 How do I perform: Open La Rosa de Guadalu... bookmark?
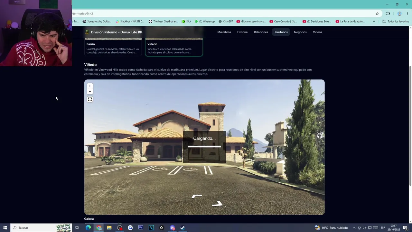pos(350,22)
